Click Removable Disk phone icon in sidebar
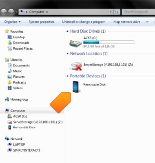155x163 pixels. (x=10, y=128)
